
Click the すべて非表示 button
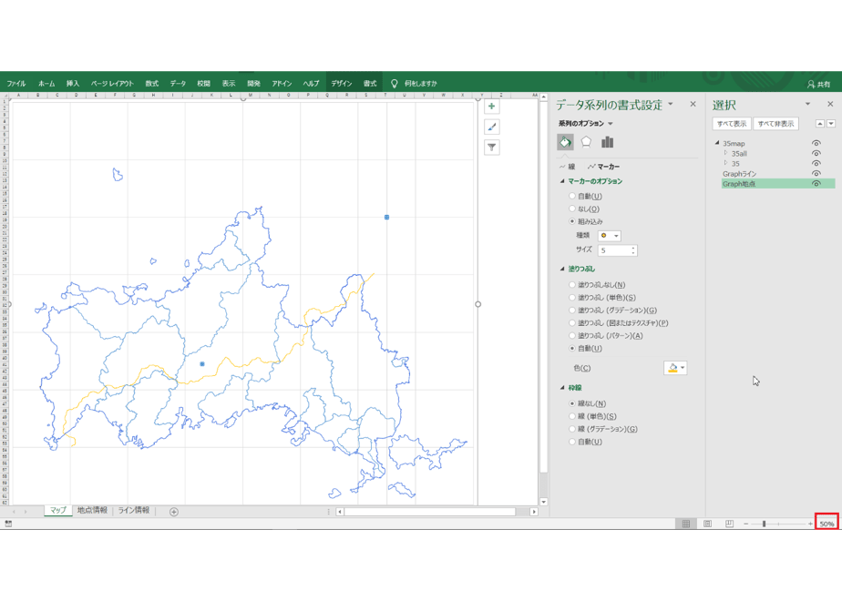pyautogui.click(x=776, y=124)
